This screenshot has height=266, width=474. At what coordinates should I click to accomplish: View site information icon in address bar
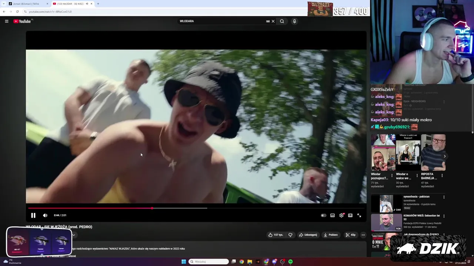click(x=25, y=11)
